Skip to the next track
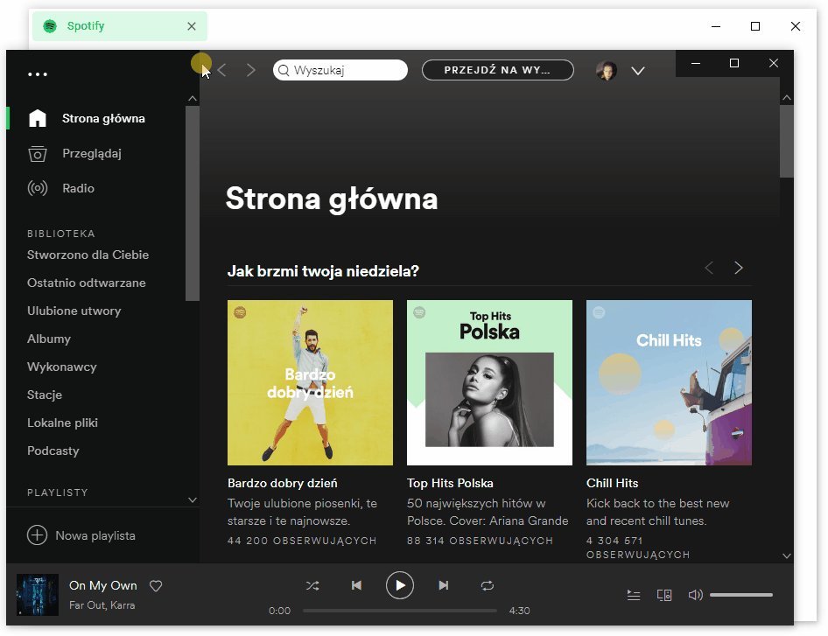This screenshot has width=828, height=636. pyautogui.click(x=444, y=585)
